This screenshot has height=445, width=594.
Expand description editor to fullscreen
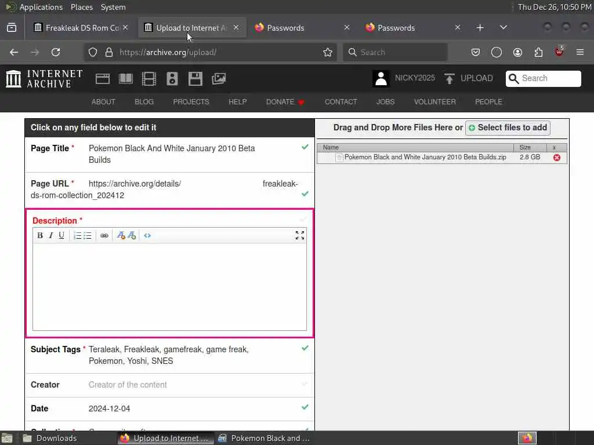[300, 235]
